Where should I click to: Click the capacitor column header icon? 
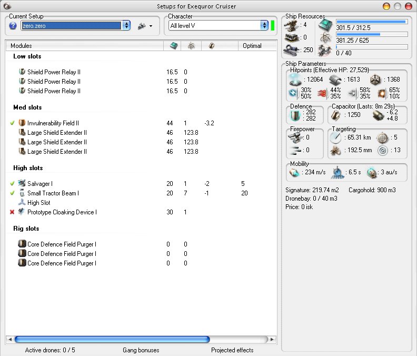[212, 46]
